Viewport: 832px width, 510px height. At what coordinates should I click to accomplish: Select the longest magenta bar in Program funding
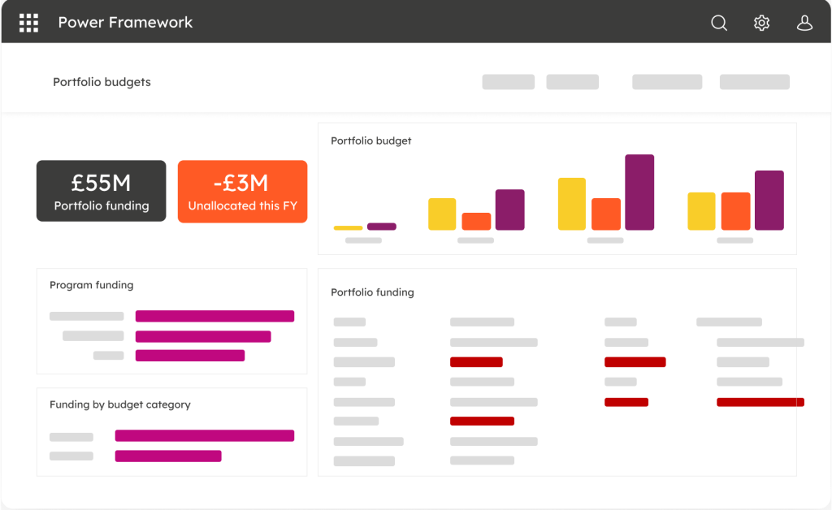pyautogui.click(x=214, y=316)
